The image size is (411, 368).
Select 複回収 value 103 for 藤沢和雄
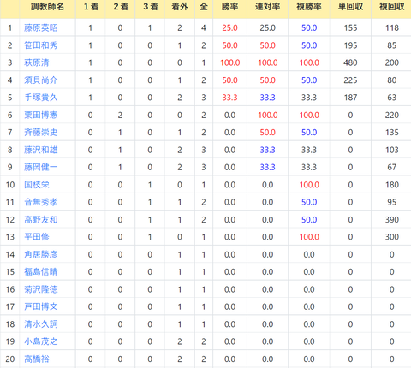click(392, 150)
